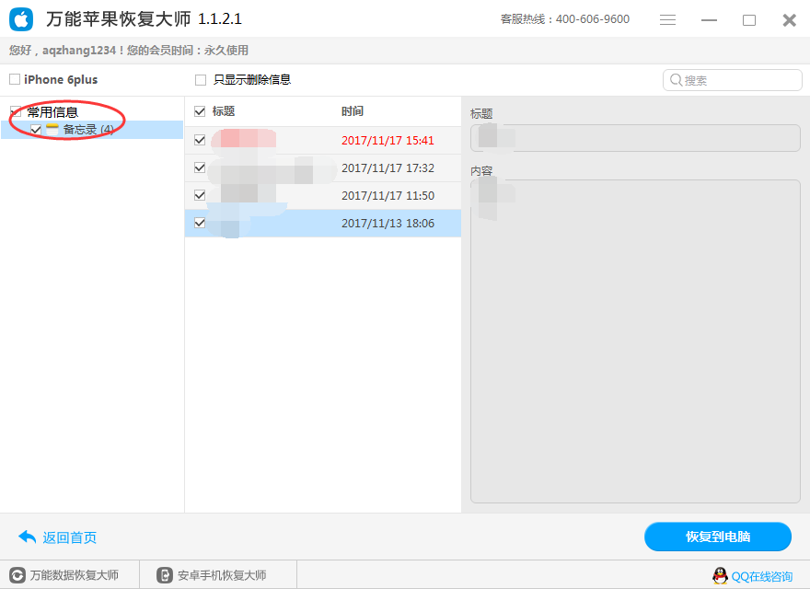Click the QQ penguin icon
This screenshot has width=810, height=589.
click(720, 575)
